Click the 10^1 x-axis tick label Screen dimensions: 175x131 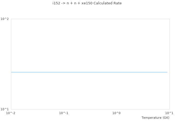(169, 113)
